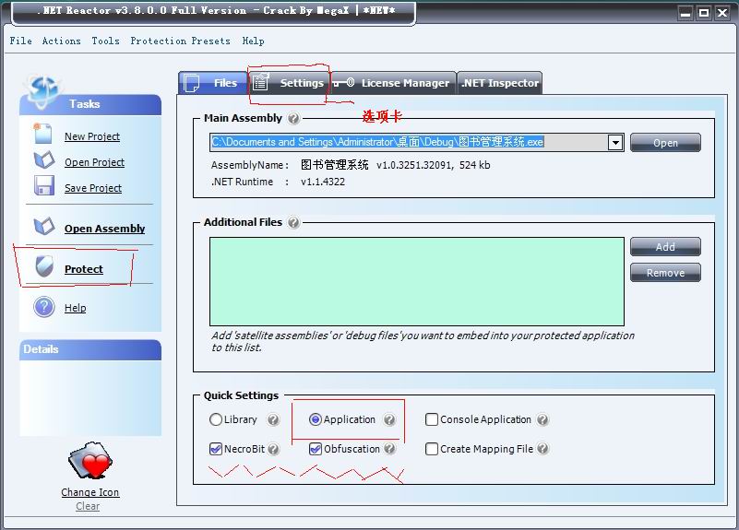Close the .NET Reactor window
Screen dimensions: 739x530
pos(722,13)
